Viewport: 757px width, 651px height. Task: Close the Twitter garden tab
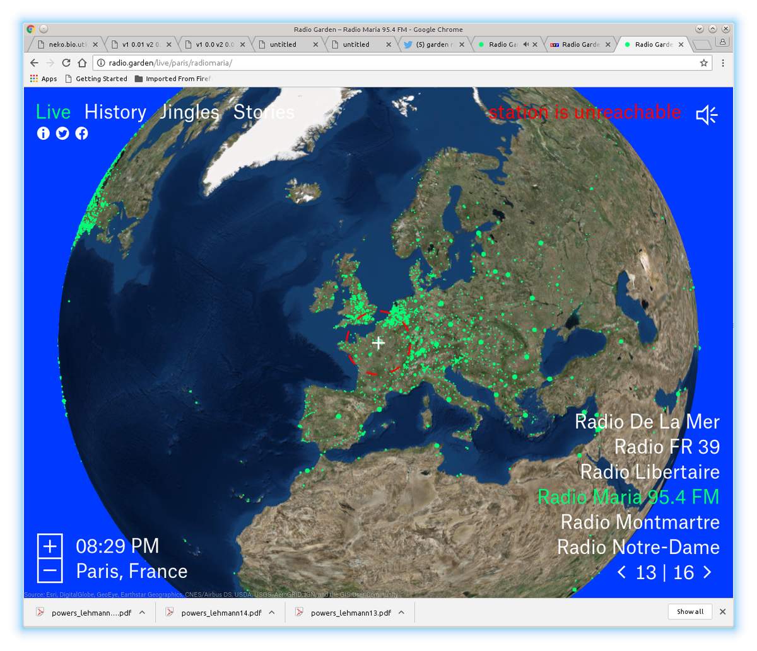click(462, 45)
